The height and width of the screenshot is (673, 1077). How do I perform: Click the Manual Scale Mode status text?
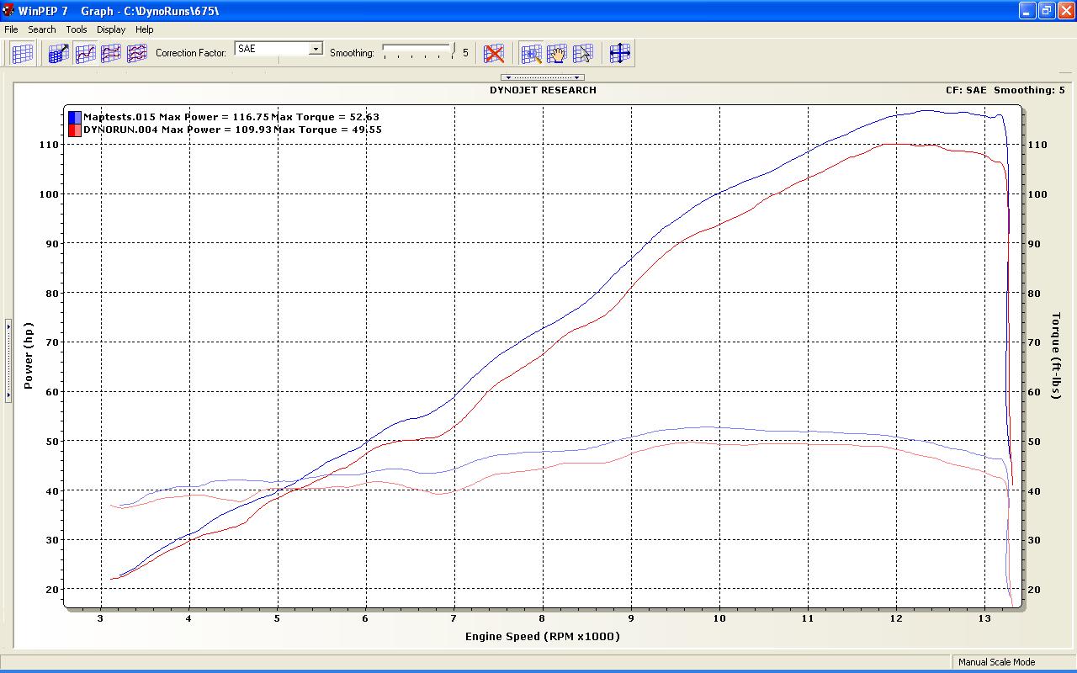996,662
